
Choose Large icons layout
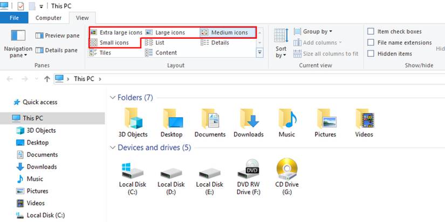166,32
